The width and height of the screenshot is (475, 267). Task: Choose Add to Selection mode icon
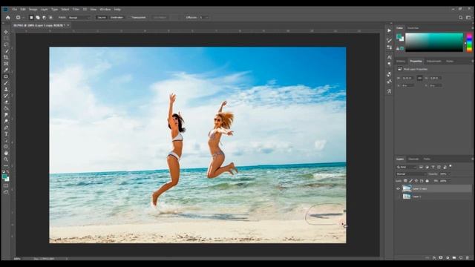[x=38, y=18]
